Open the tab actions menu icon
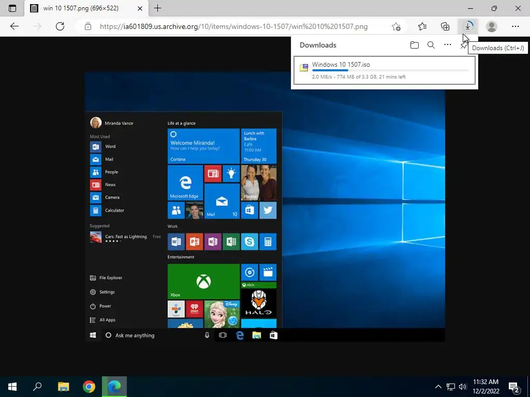Viewport: 530px width, 397px height. click(12, 8)
